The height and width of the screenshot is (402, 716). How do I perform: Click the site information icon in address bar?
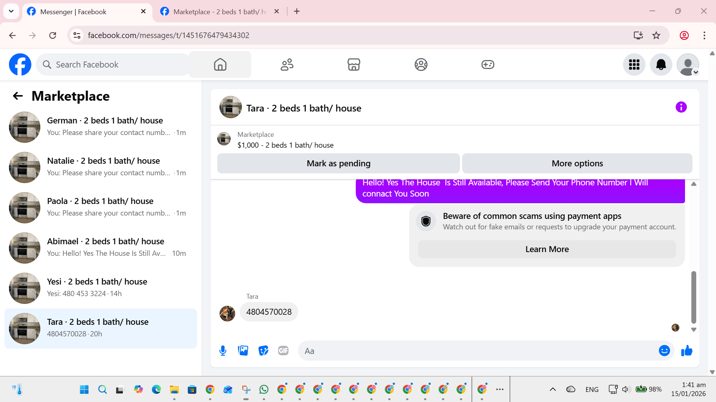(77, 35)
